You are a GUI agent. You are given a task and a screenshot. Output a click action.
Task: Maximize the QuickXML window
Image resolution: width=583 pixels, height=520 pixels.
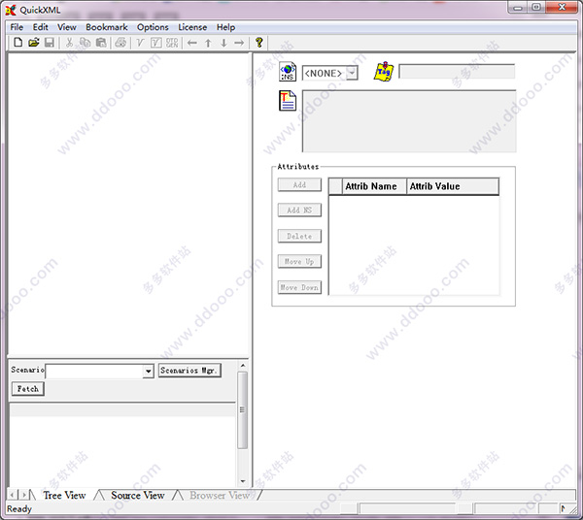[x=536, y=8]
